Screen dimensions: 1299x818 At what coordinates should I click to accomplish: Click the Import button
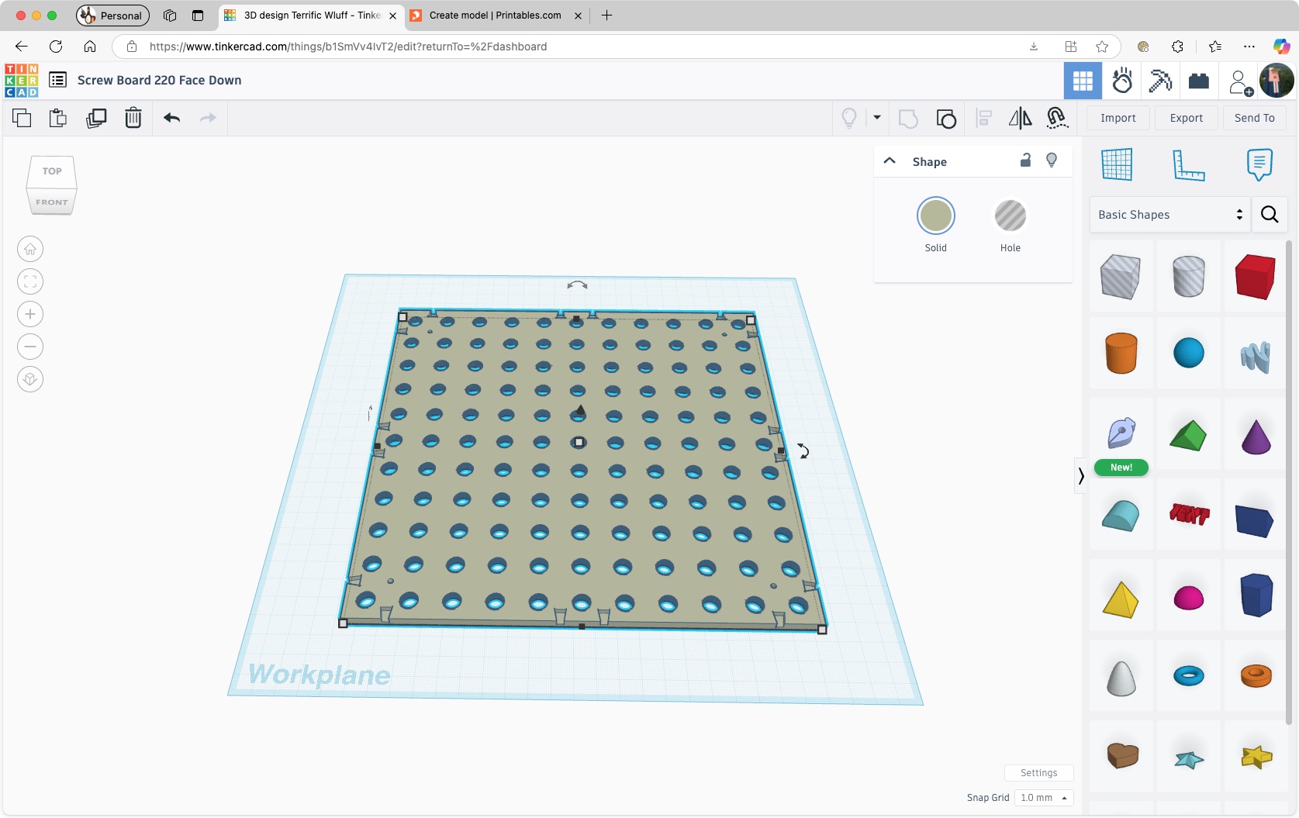(x=1118, y=118)
